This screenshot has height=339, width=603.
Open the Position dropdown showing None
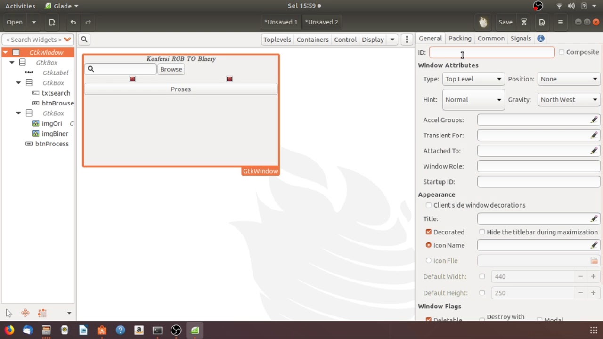point(569,79)
